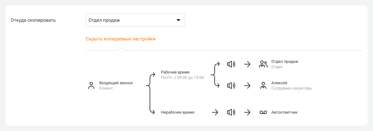Screen dimensions: 373x131
Task: Click speaker icon leading to Отдел продаж
Action: coord(231,64)
